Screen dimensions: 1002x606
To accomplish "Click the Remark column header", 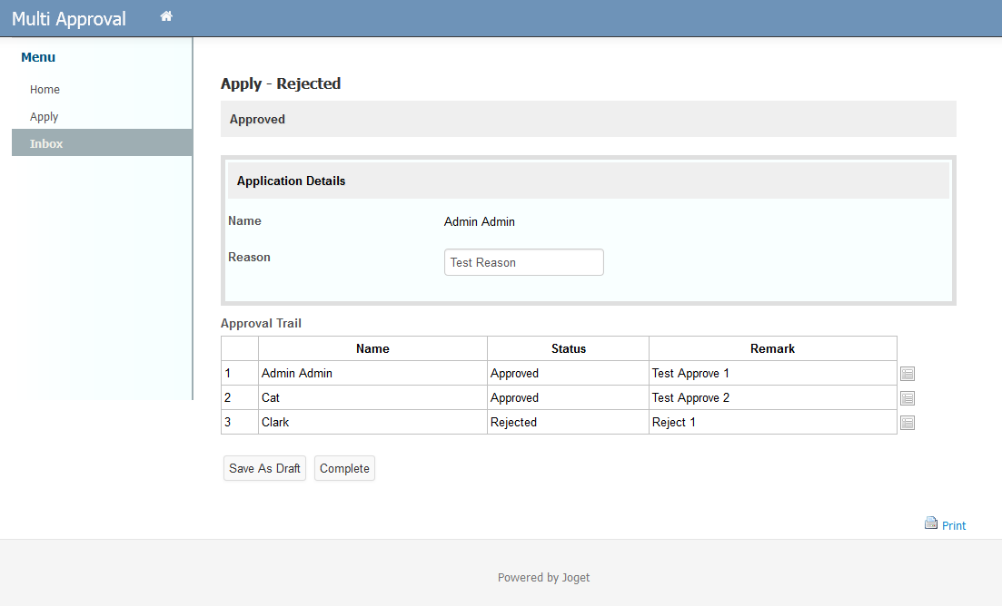I will click(772, 348).
